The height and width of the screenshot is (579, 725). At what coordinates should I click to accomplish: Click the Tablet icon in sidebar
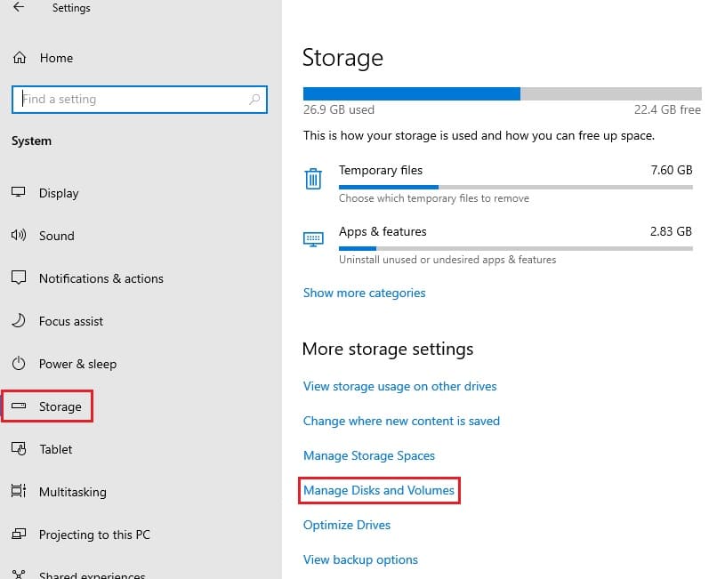point(19,448)
